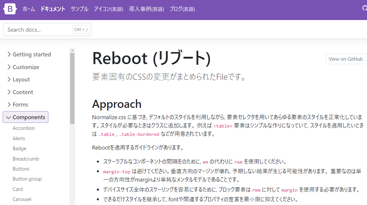Open ブログ(英語) navigation link
The width and height of the screenshot is (367, 205).
[x=182, y=9]
